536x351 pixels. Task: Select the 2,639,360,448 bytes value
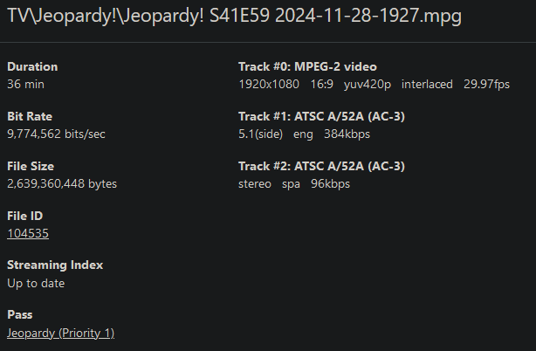click(x=62, y=183)
